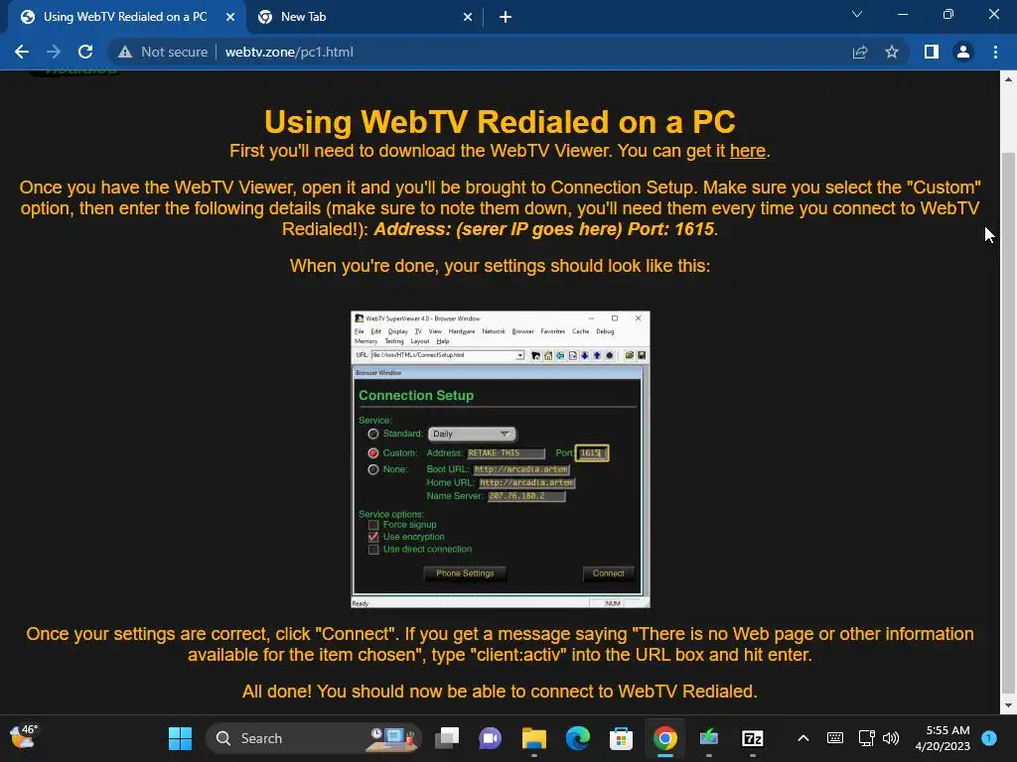
Task: Click the address bar URL webtv.zone/pc1.html
Action: 289,52
